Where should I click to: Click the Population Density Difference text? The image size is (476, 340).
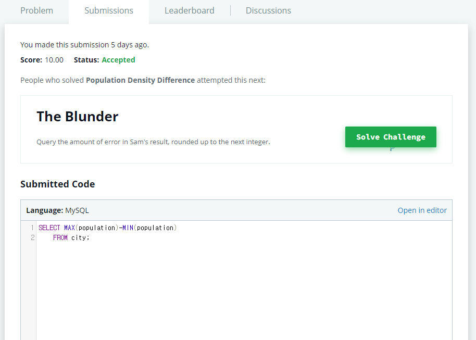(140, 80)
